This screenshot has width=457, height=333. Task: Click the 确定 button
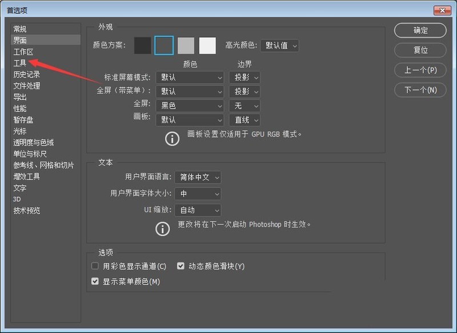(420, 30)
